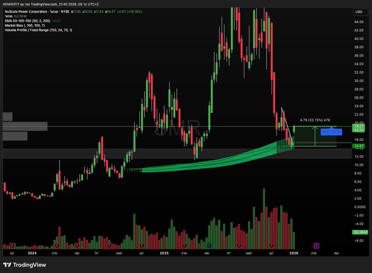Click the 2025 time axis label
Viewport: 372px width, 273px height.
pos(164,253)
